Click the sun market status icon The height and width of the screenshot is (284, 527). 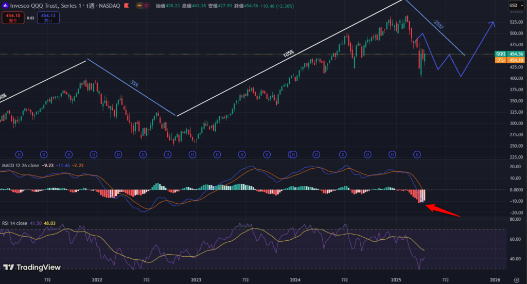(139, 6)
